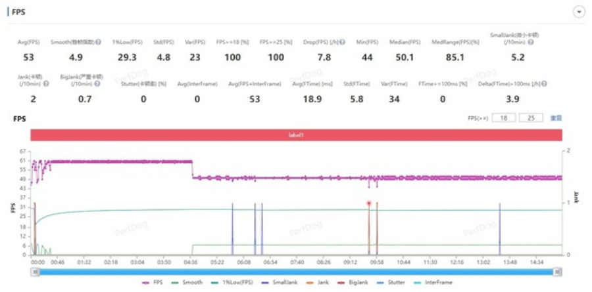Click FPS threshold input showing 25
The width and height of the screenshot is (592, 292).
tap(531, 118)
